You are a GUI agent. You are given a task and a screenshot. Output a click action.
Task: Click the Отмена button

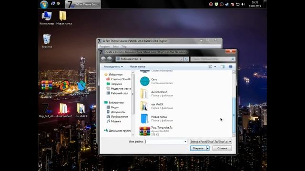(x=222, y=148)
